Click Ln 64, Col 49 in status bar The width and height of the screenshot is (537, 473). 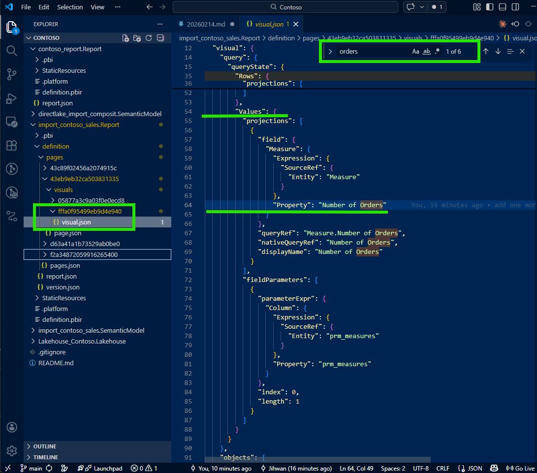[356, 468]
